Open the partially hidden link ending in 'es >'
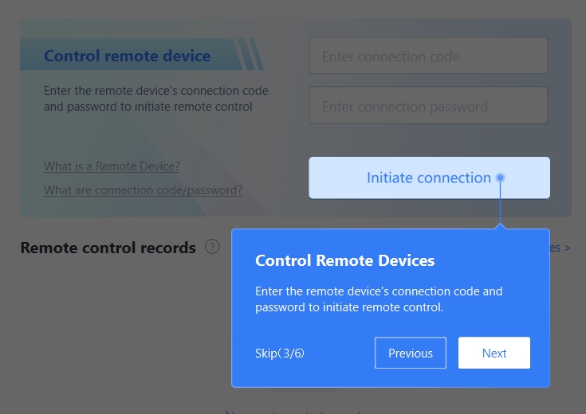Screen dimensions: 586x414 tap(560, 248)
